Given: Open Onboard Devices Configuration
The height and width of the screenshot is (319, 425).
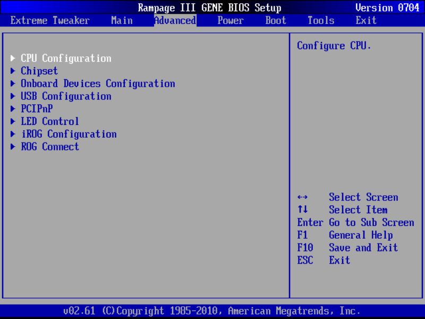Looking at the screenshot, I should point(98,83).
